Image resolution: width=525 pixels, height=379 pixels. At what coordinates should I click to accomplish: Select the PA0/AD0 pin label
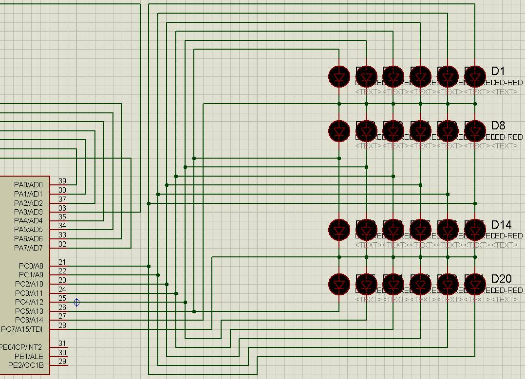(x=28, y=185)
